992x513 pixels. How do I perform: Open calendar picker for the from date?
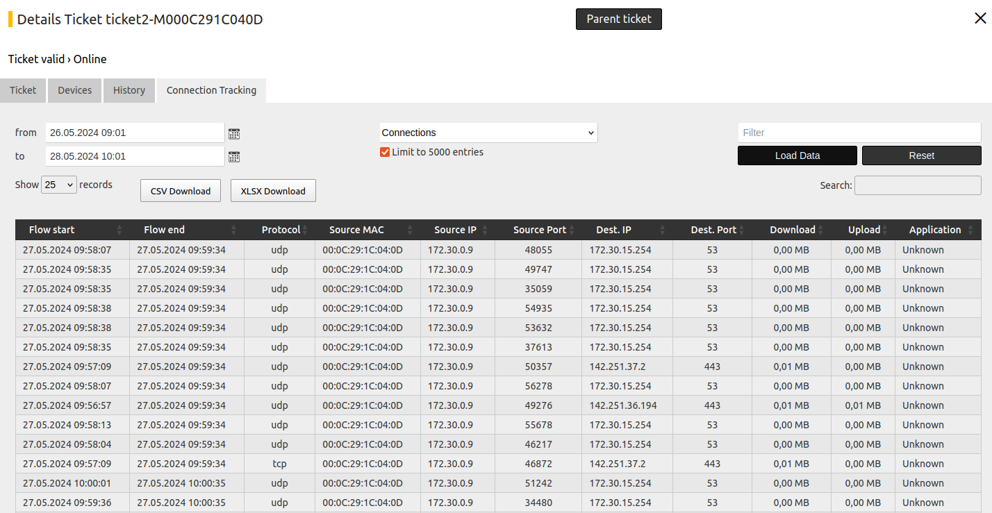pos(234,134)
